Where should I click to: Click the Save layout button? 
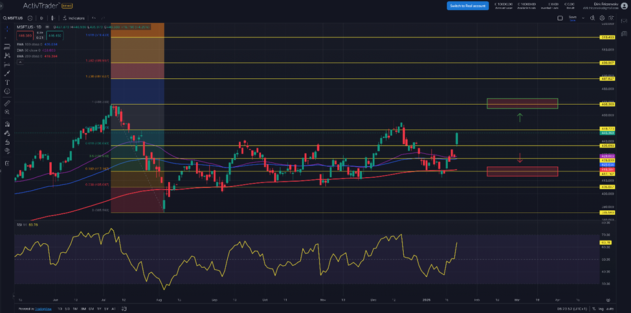click(571, 18)
